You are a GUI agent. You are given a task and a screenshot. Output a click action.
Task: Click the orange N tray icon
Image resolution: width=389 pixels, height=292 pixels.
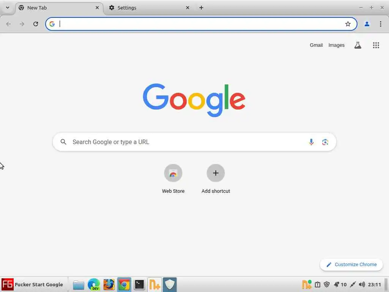(x=307, y=284)
